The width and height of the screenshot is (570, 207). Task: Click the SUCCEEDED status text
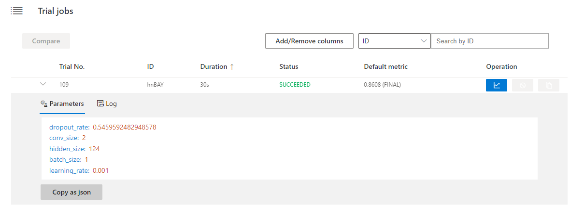pyautogui.click(x=295, y=85)
